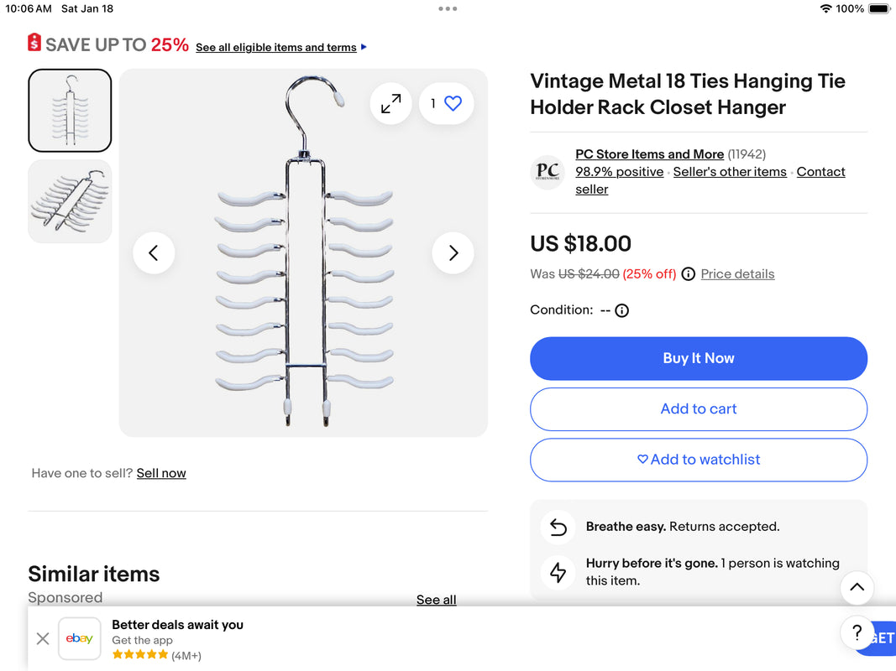The width and height of the screenshot is (896, 671).
Task: Open the condition info icon
Action: (x=622, y=310)
